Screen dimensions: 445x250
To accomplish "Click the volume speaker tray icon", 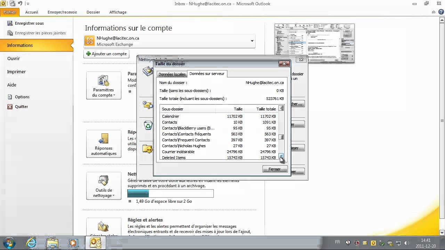I will coord(407,243).
